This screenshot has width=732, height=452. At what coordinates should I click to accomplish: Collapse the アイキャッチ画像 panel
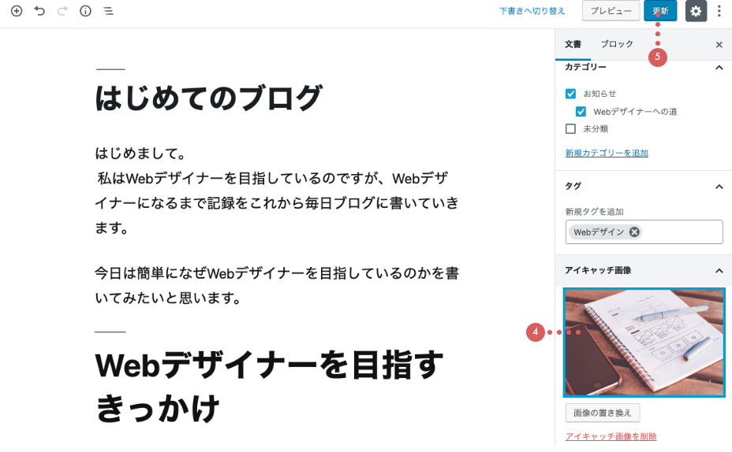coord(719,271)
